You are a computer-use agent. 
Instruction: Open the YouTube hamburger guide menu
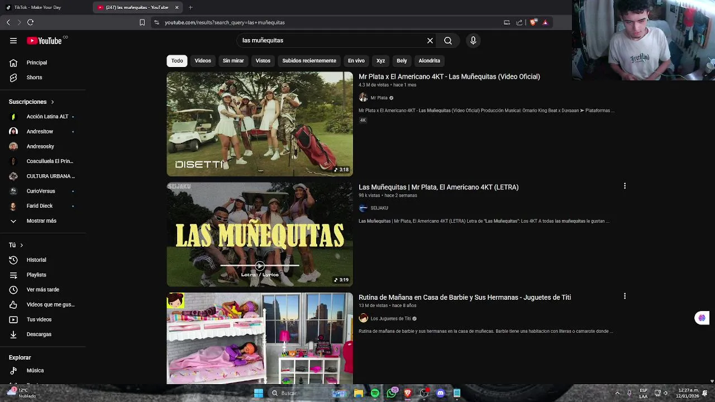[x=13, y=41]
